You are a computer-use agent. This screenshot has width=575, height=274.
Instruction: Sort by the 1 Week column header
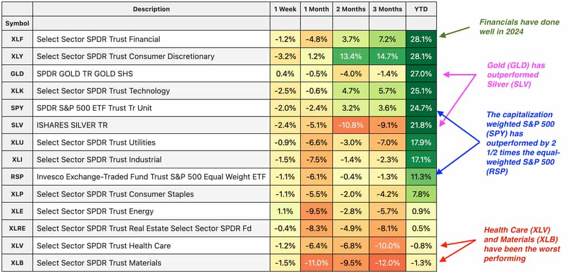pos(285,9)
